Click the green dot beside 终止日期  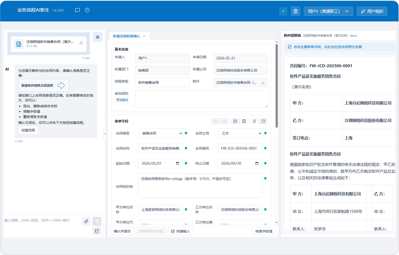coord(265,163)
